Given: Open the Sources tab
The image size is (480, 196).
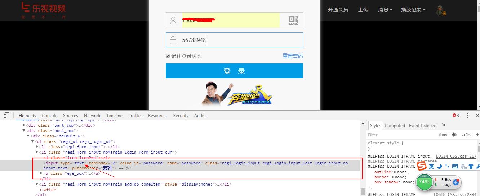Looking at the screenshot, I should (70, 115).
